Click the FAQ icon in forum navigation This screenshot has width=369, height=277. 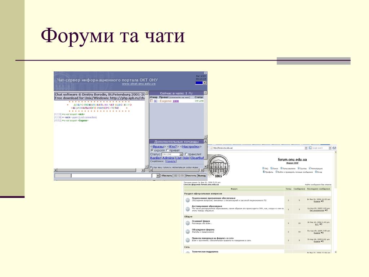(x=263, y=168)
